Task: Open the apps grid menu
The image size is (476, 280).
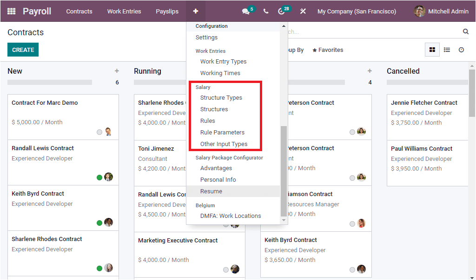Action: [11, 11]
